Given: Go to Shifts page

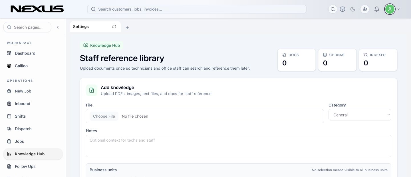Looking at the screenshot, I should pyautogui.click(x=33, y=116).
